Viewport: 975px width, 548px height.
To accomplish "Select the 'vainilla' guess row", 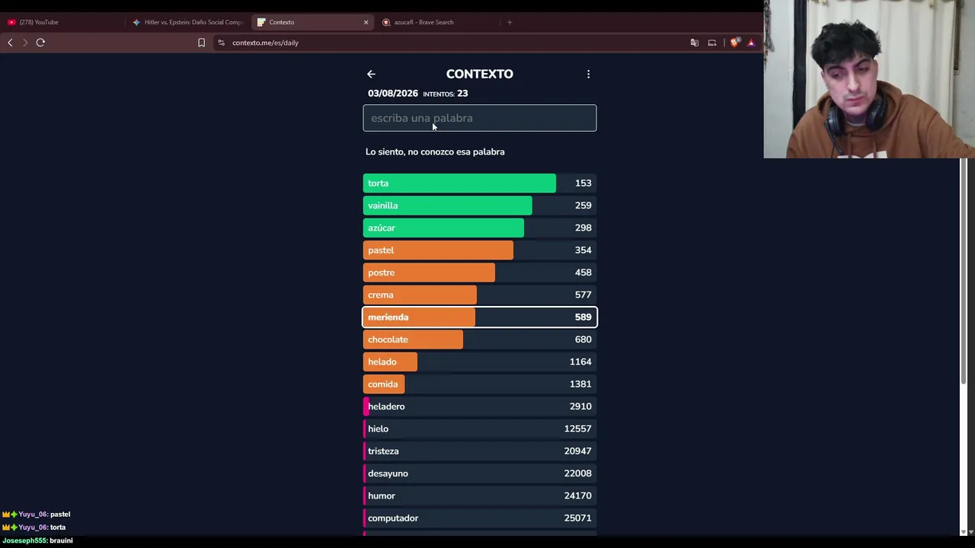I will point(480,205).
